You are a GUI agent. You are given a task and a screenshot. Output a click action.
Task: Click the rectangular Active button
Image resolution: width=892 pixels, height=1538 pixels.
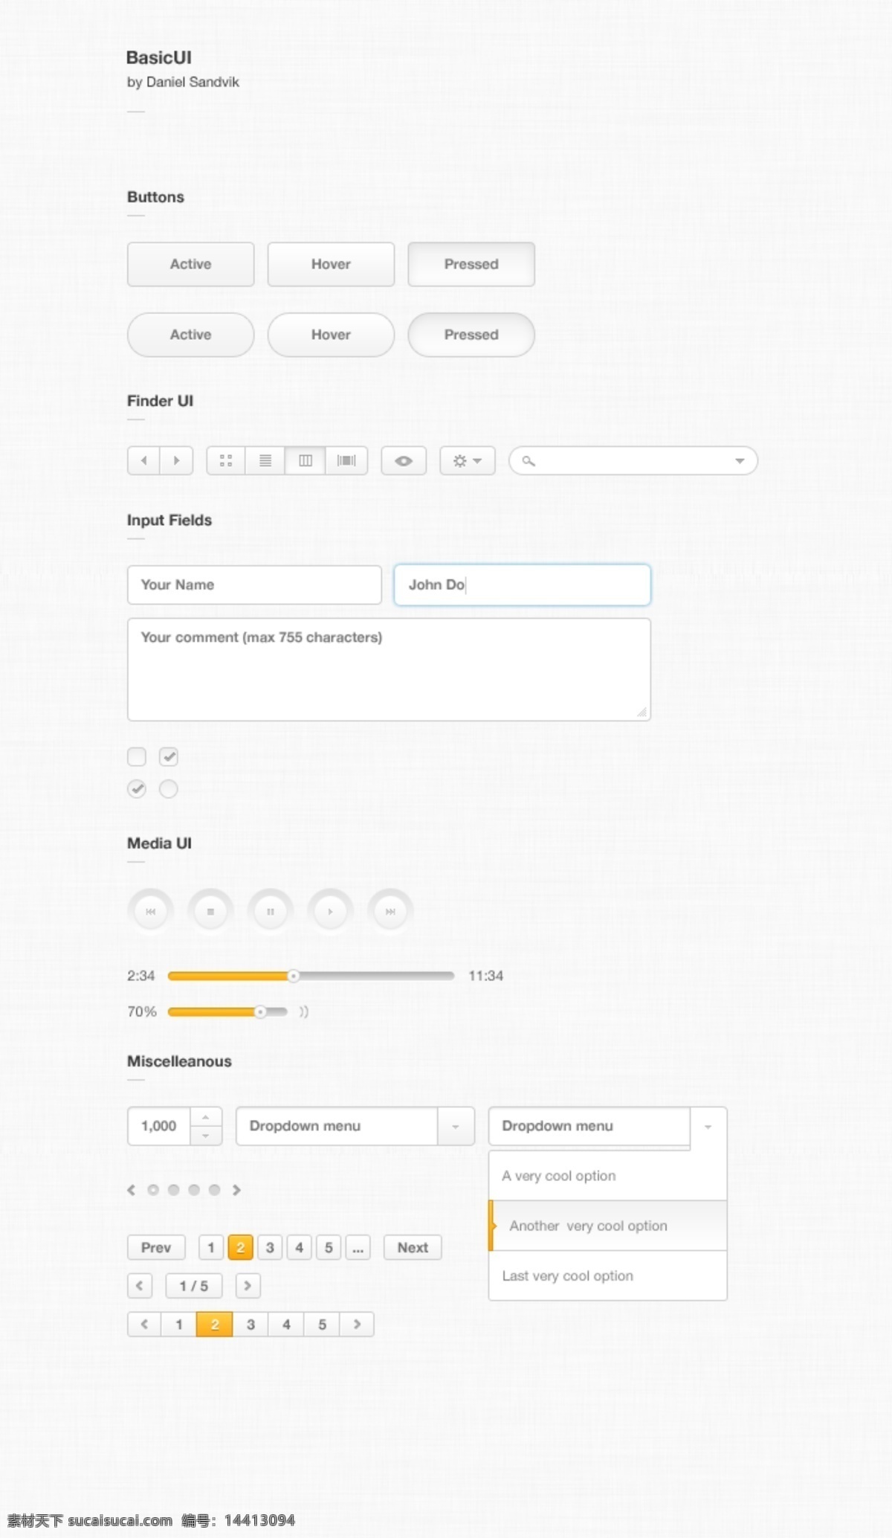point(191,264)
